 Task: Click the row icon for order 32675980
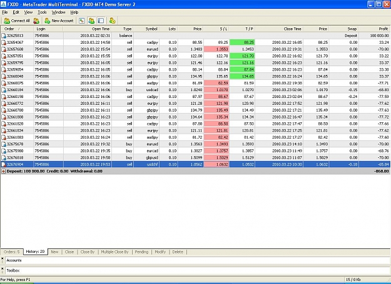4,151
